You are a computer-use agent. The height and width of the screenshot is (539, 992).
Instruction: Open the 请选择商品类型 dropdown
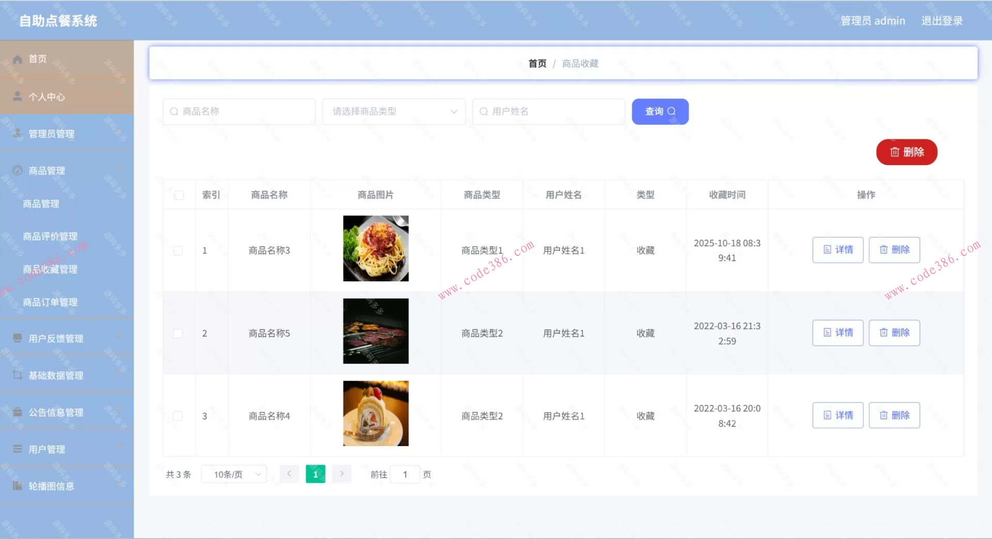tap(393, 111)
